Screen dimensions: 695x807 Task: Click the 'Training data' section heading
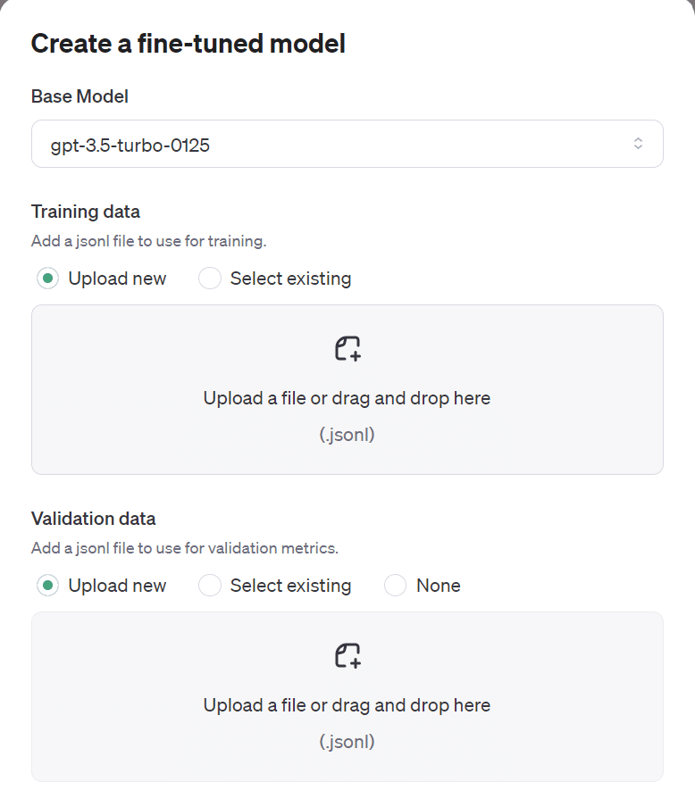click(x=85, y=212)
